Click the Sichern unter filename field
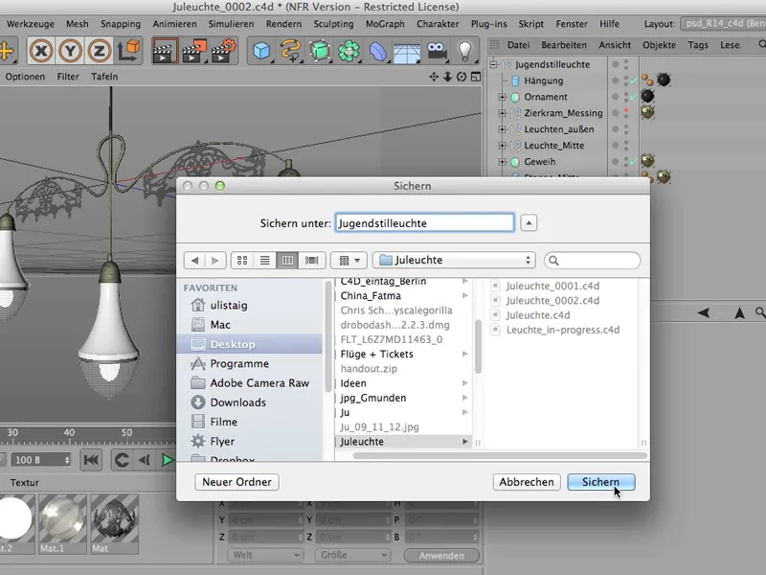The image size is (766, 575). (x=424, y=223)
